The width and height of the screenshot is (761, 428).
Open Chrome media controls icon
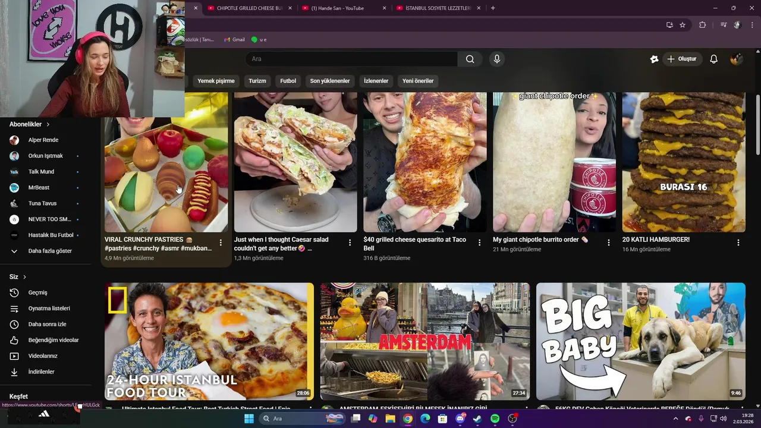pos(724,25)
